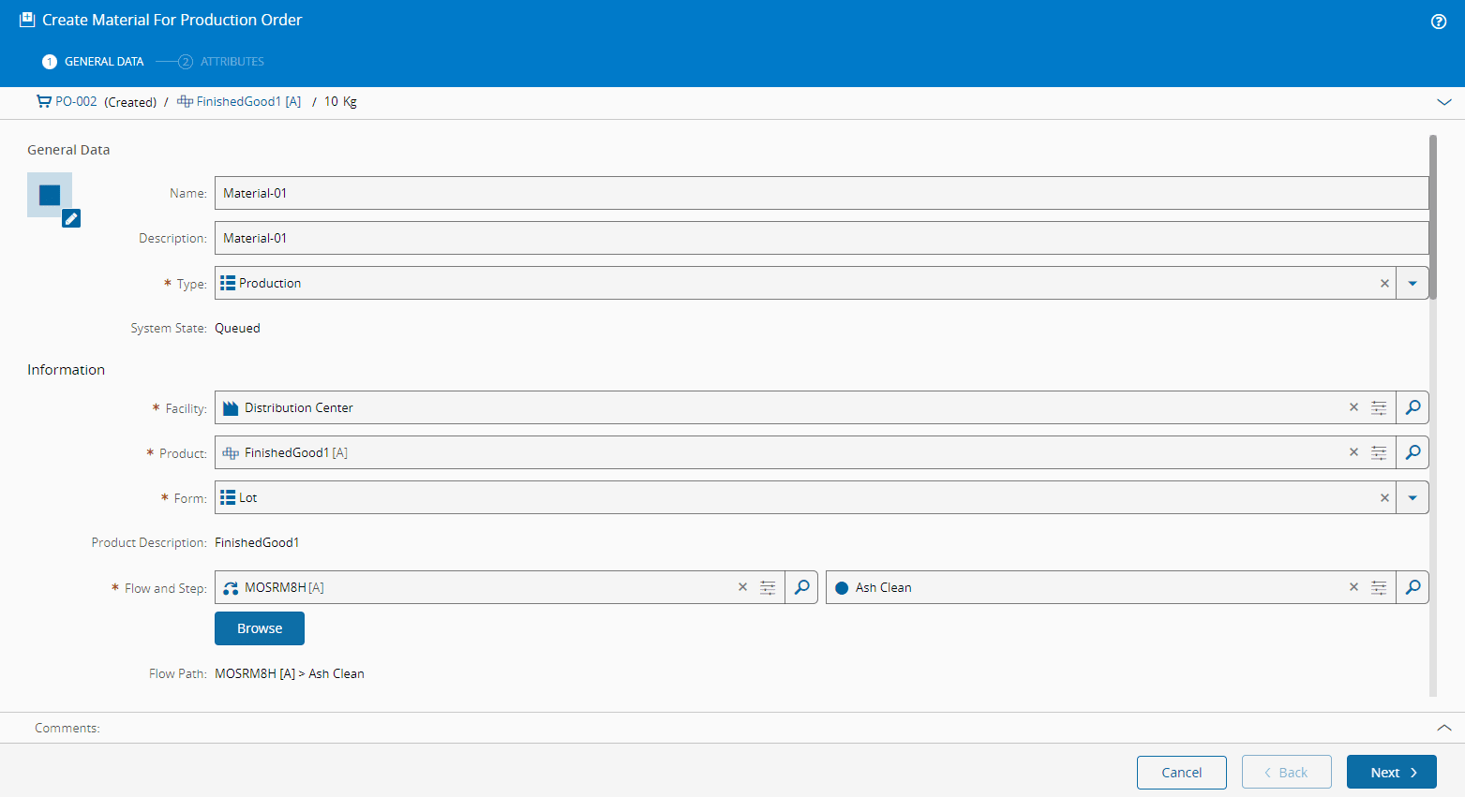Clear the Facility field Distribution Center
The height and width of the screenshot is (797, 1465).
(1353, 407)
